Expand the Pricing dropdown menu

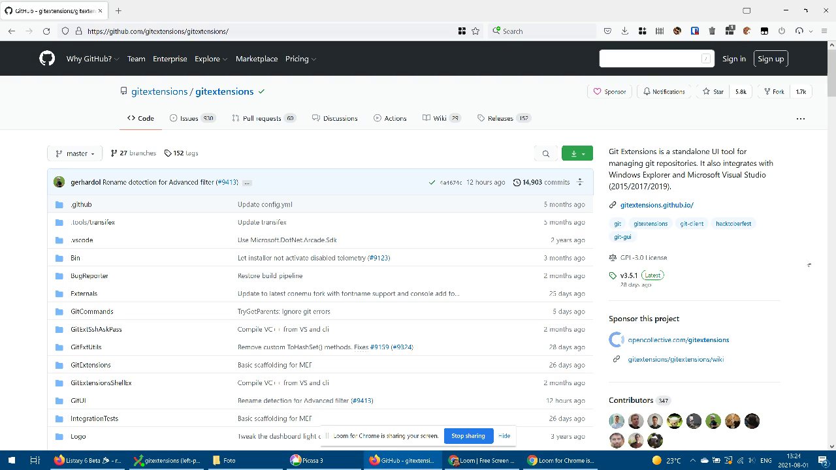[300, 59]
